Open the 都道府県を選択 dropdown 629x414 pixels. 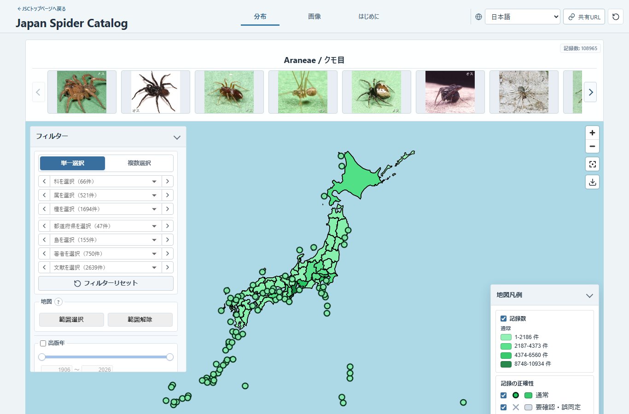(x=105, y=226)
